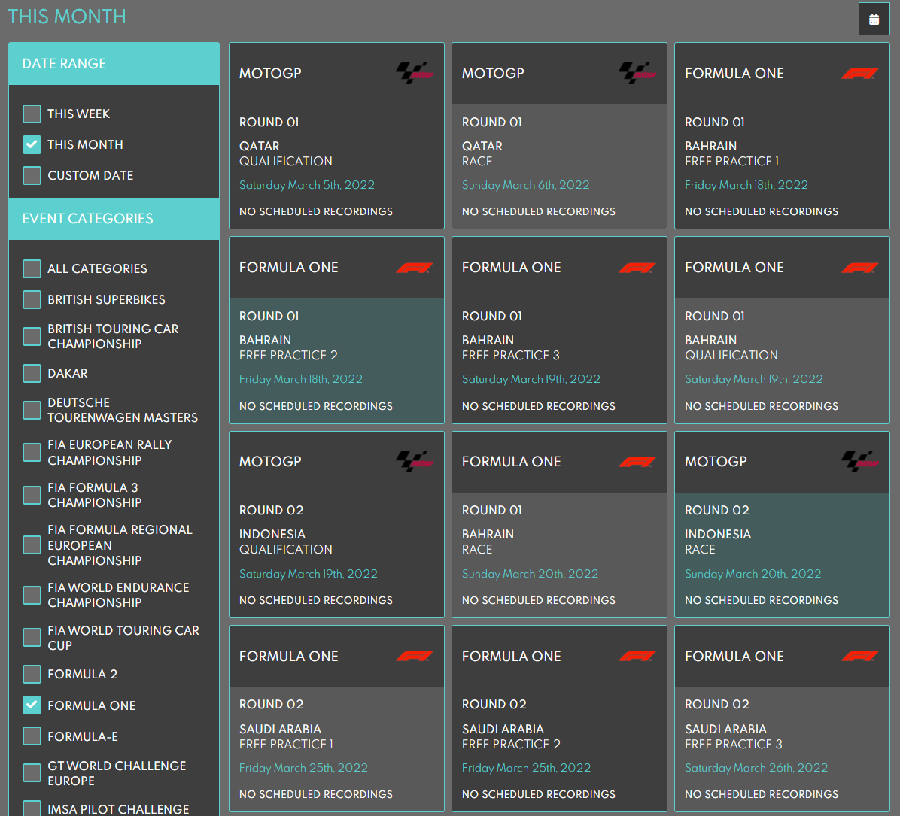
Task: Click date 'Sunday March 6th, 2022'
Action: (526, 185)
